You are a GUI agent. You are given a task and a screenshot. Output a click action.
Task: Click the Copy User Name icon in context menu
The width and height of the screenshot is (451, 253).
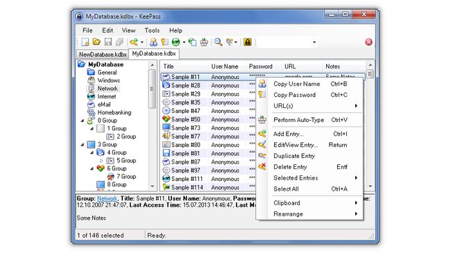[262, 84]
